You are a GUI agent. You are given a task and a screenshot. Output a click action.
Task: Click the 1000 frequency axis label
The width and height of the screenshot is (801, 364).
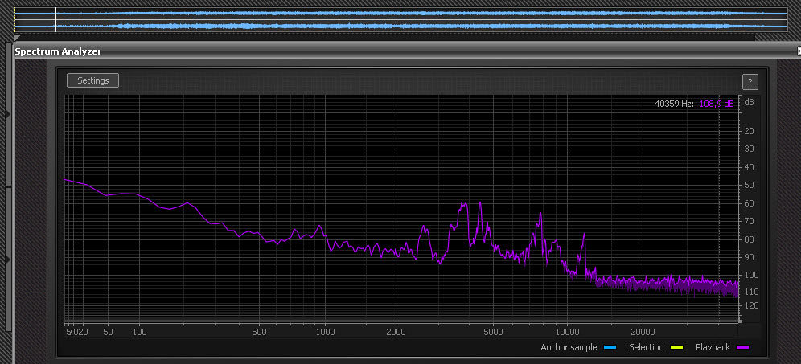click(326, 332)
